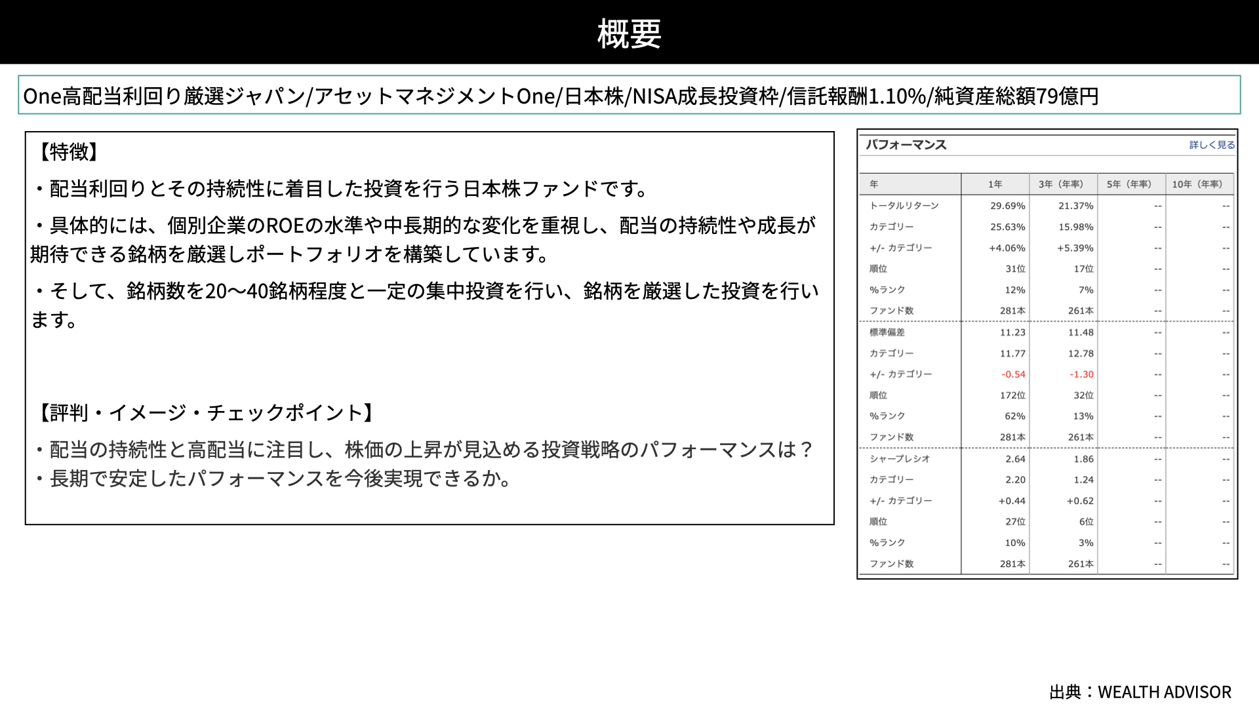The width and height of the screenshot is (1259, 708).
Task: Click the 出典：WEALTH ADVISOR source credit
Action: pos(1140,692)
